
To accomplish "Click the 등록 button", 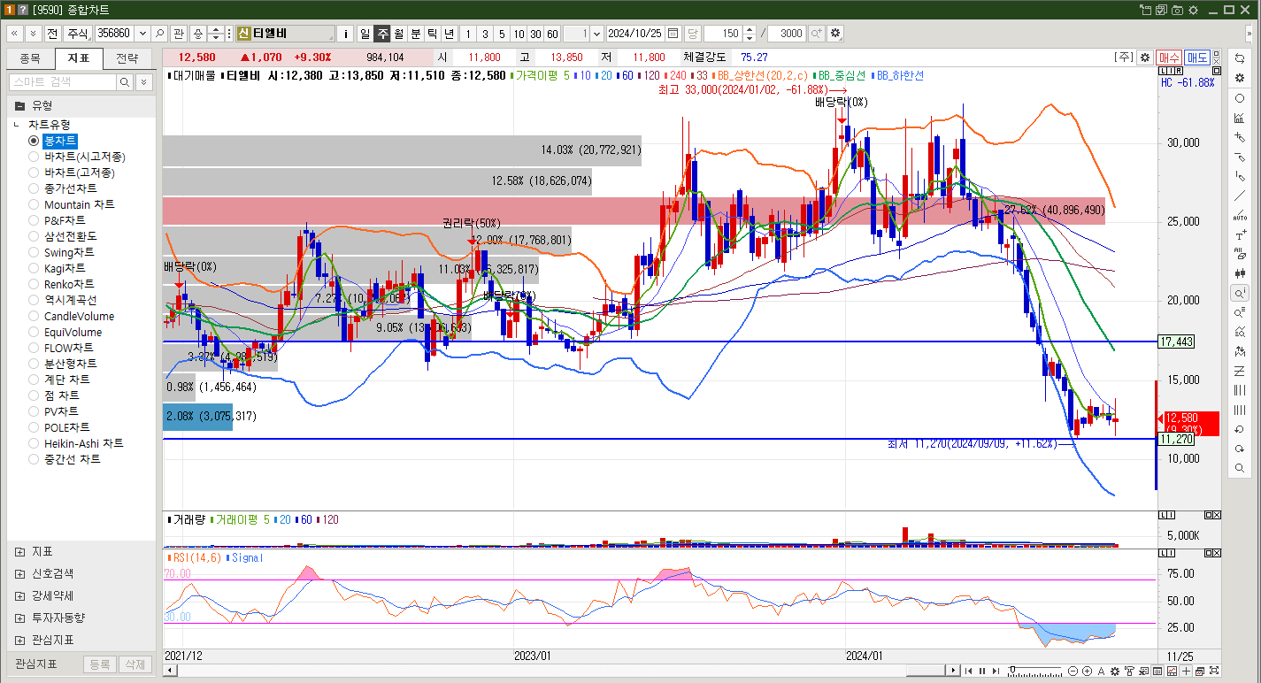I will click(100, 664).
